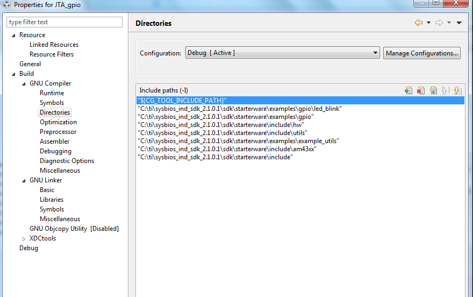Viewport: 473px width, 297px height.
Task: Open Miscellaneous under GNU Linker
Action: pos(60,219)
